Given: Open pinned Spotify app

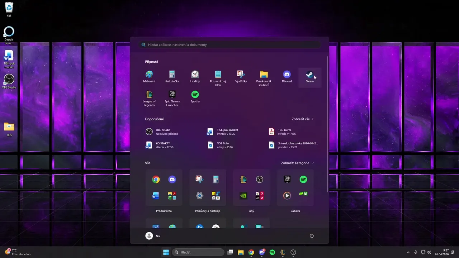Looking at the screenshot, I should (195, 97).
